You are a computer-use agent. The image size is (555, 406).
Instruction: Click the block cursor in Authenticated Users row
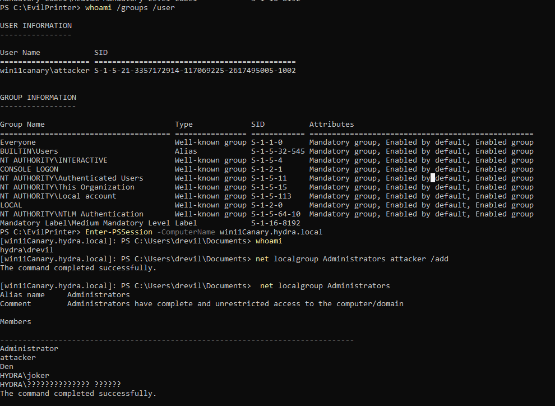[x=433, y=178]
